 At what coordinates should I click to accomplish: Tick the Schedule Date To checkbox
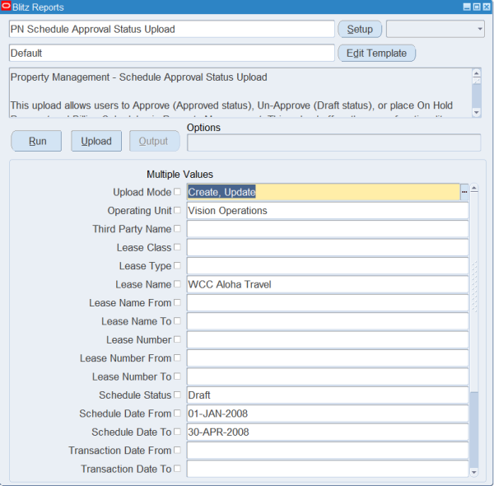coord(177,432)
